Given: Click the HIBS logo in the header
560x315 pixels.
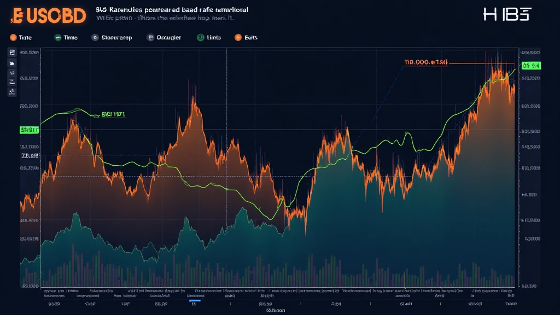Looking at the screenshot, I should click(506, 15).
